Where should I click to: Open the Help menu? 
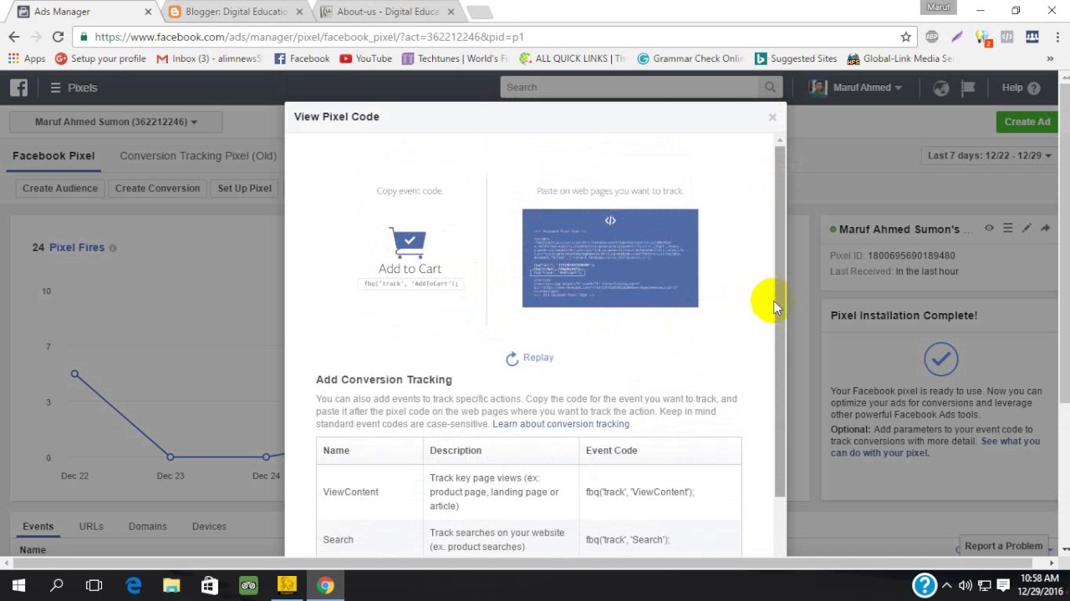[x=1021, y=88]
